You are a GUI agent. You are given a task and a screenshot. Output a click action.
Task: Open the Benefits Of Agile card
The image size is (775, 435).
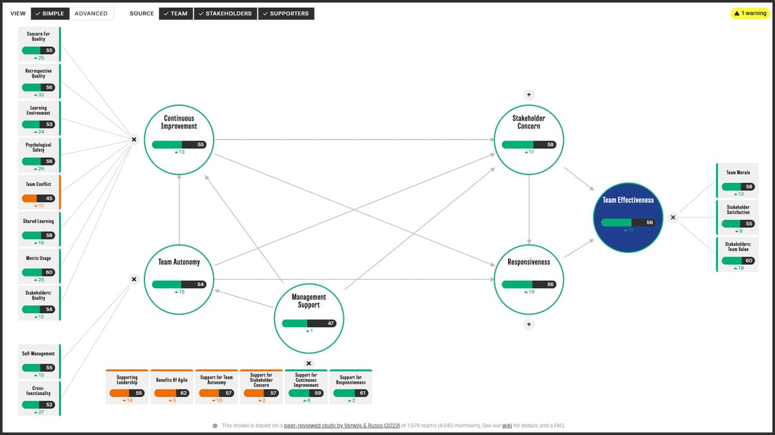pos(172,386)
